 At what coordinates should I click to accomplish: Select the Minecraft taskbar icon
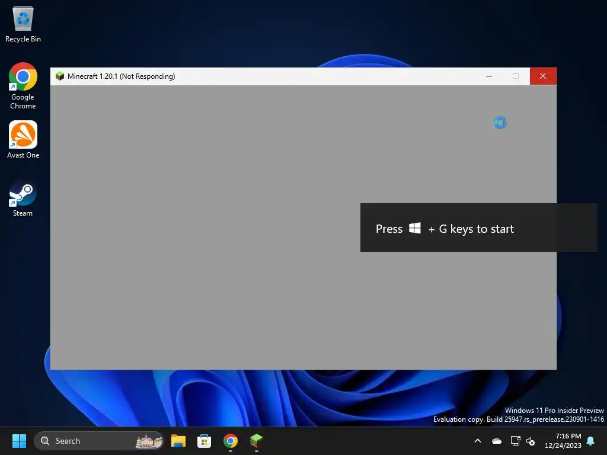coord(256,441)
